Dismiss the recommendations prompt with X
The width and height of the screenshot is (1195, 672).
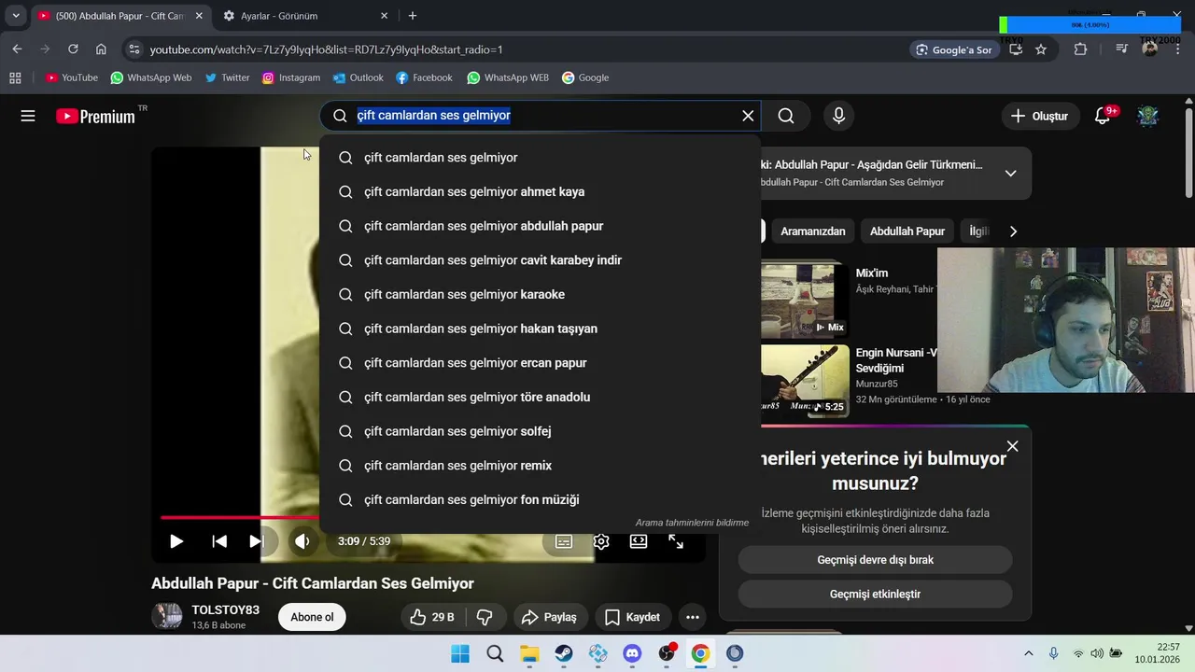(x=1012, y=446)
